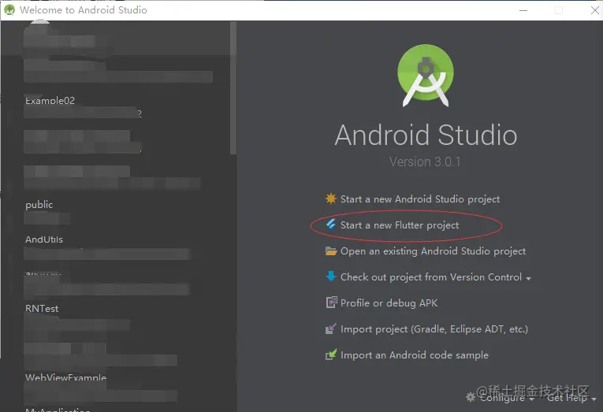Select Profile or debug APK

[x=389, y=303]
